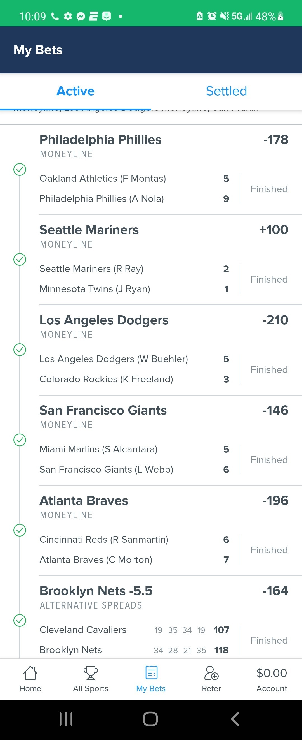Open Brooklyn Nets -5.5 alternative spread
Image resolution: width=302 pixels, height=740 pixels.
[96, 591]
